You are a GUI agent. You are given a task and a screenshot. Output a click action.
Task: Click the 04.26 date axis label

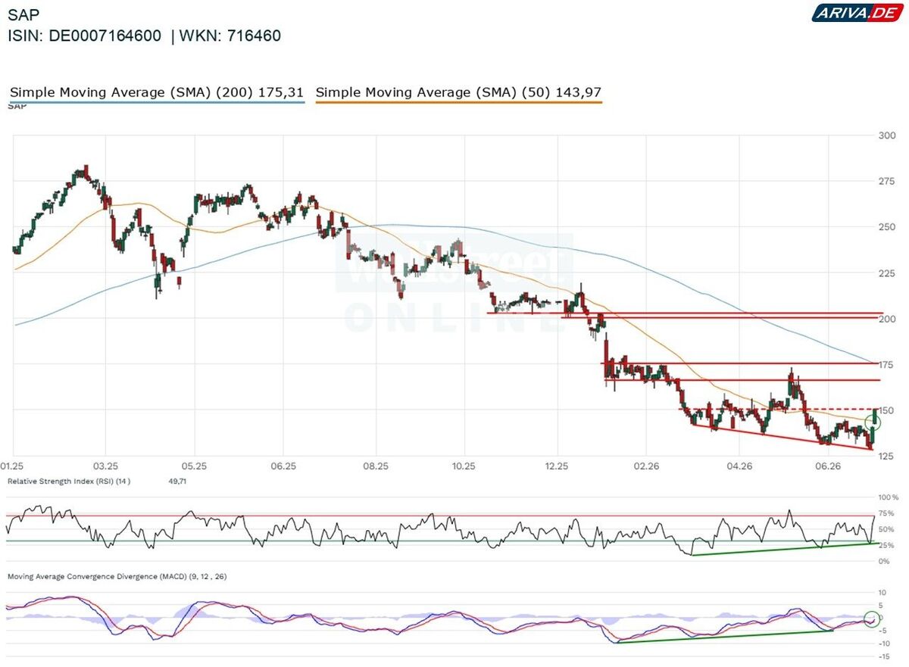coord(739,466)
